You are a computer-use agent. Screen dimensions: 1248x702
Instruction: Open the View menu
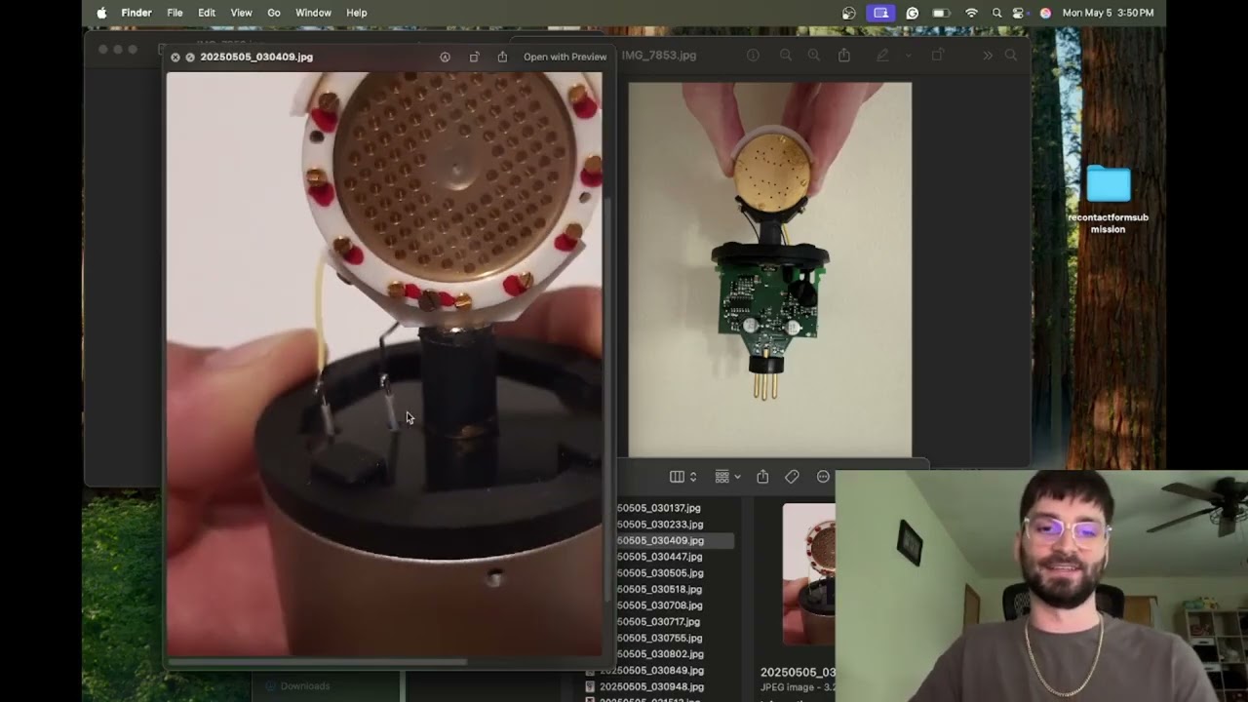241,13
